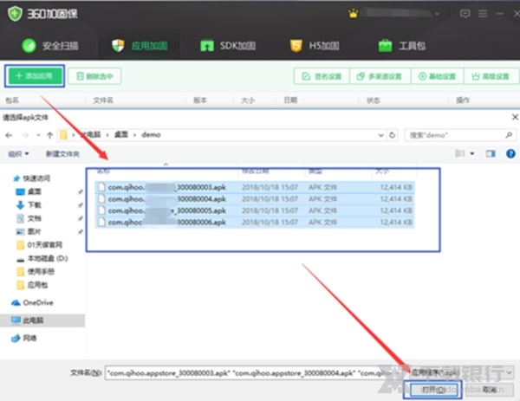Select 01天御官网 folder in sidebar
Viewport: 520px width, 401px height.
click(40, 245)
